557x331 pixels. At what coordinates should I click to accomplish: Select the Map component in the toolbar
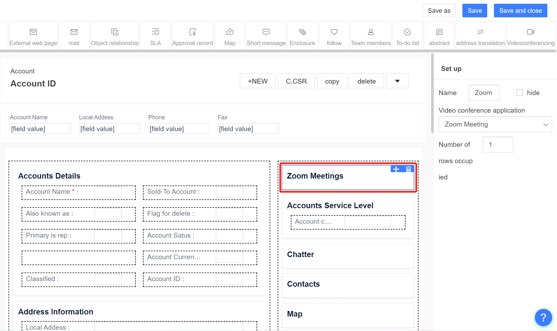[230, 36]
